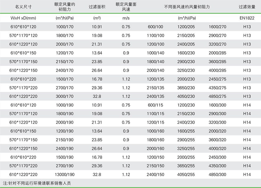
Task: Select the 13000/190 value cell
Action: pos(65,175)
